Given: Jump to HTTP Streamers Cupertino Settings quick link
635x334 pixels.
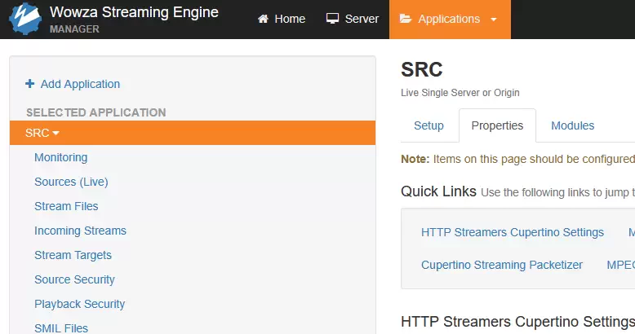Looking at the screenshot, I should click(x=513, y=232).
